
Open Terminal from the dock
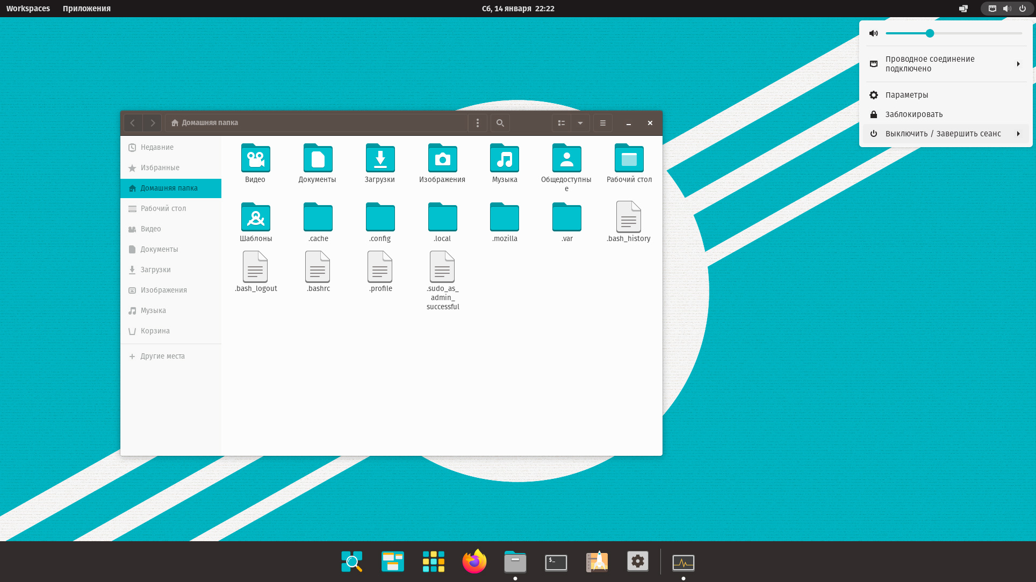point(556,562)
